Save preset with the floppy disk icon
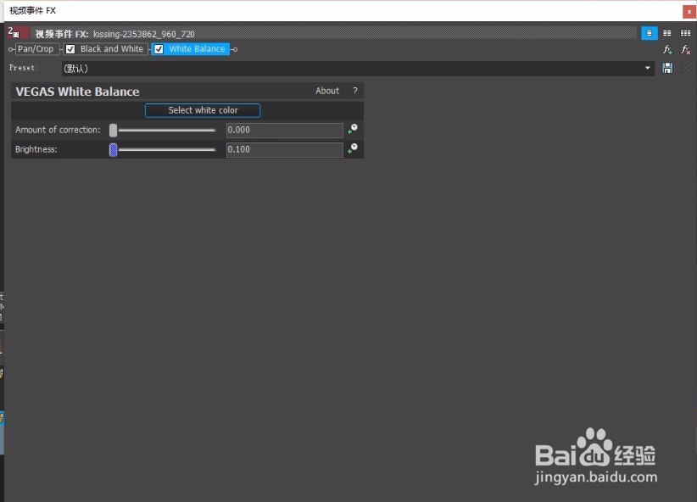 pos(667,68)
